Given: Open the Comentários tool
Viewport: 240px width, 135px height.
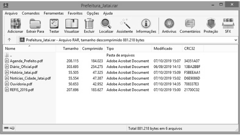Looking at the screenshot, I should [190, 26].
